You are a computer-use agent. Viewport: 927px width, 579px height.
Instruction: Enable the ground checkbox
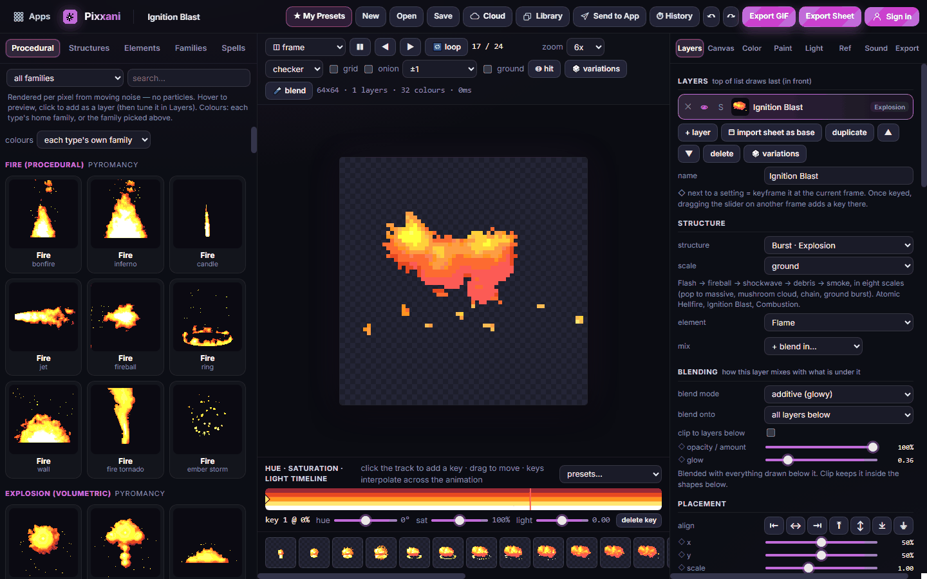point(487,69)
